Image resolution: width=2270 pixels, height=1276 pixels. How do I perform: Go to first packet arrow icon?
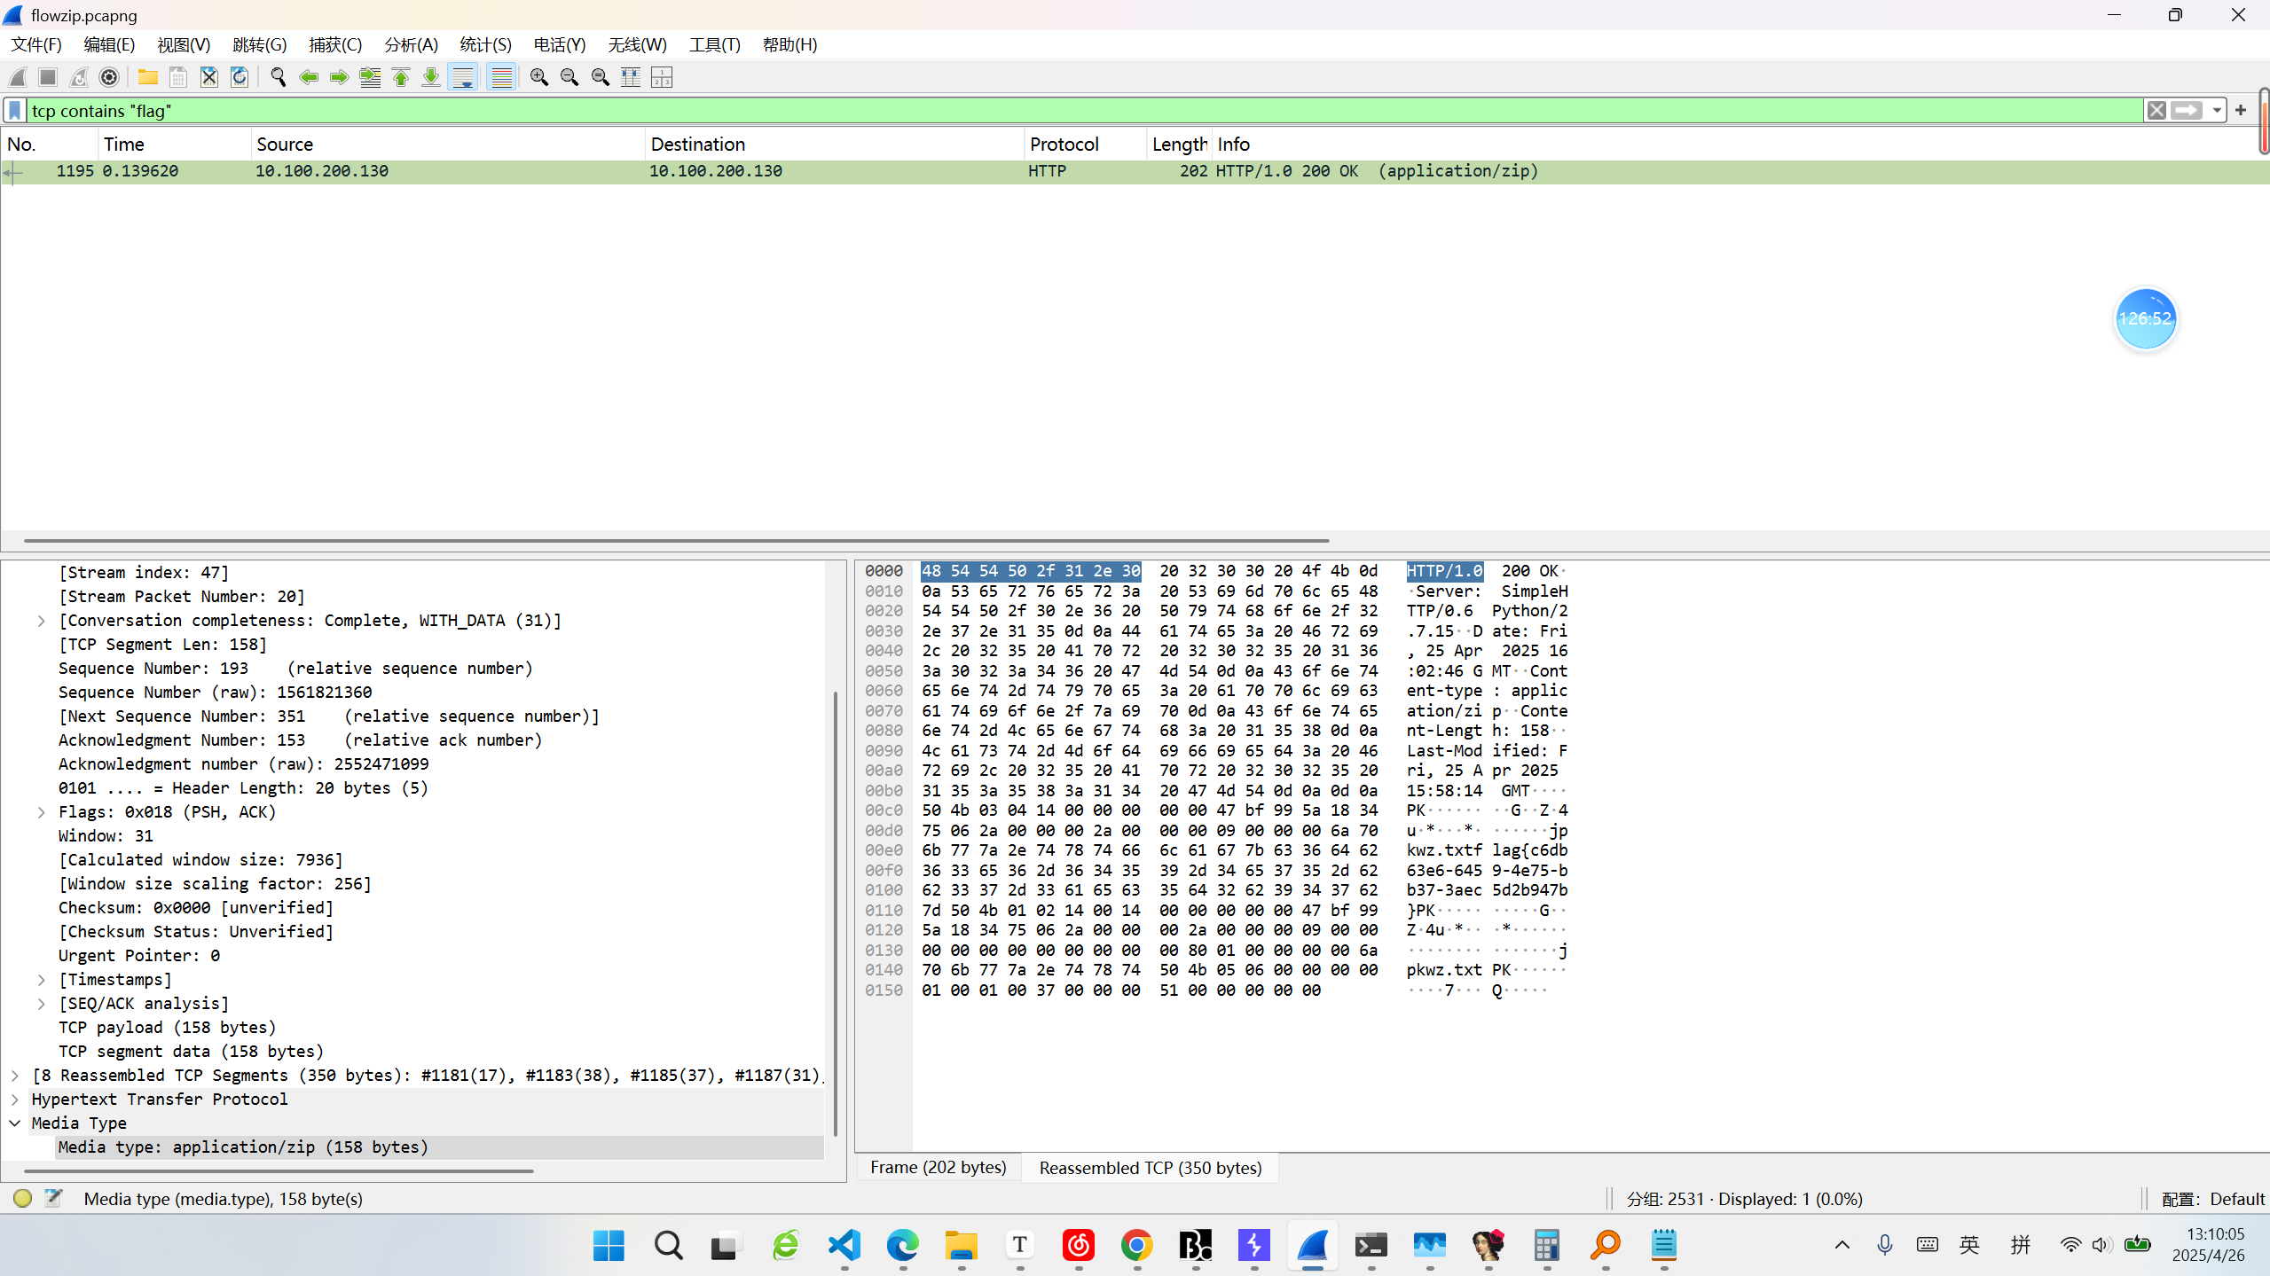(x=401, y=77)
